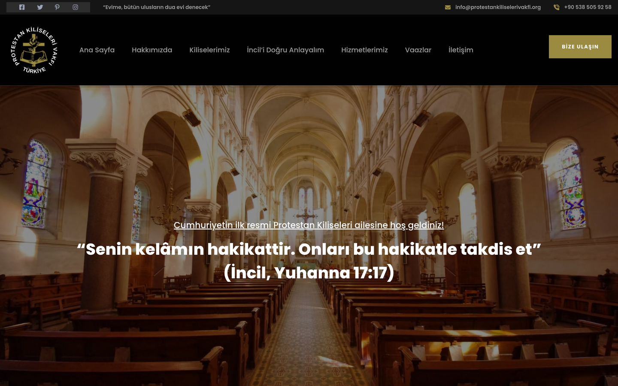The image size is (618, 386).
Task: Open the Vaazlar page
Action: (418, 50)
